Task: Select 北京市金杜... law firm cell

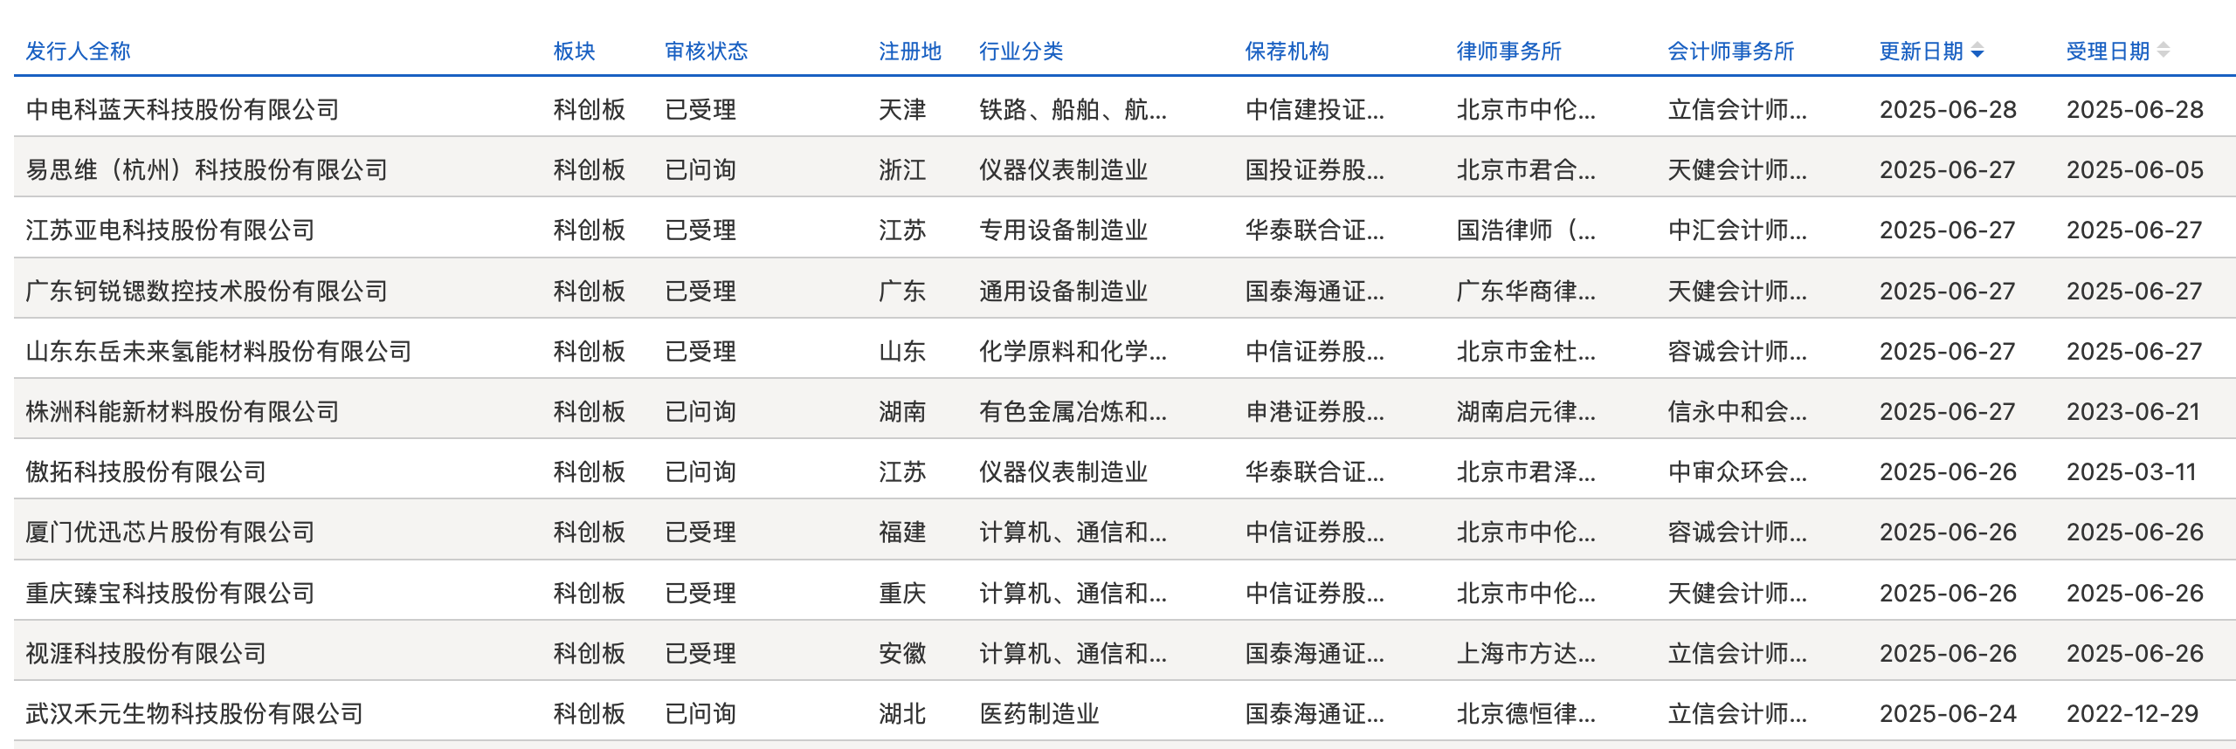Action: pyautogui.click(x=1526, y=352)
